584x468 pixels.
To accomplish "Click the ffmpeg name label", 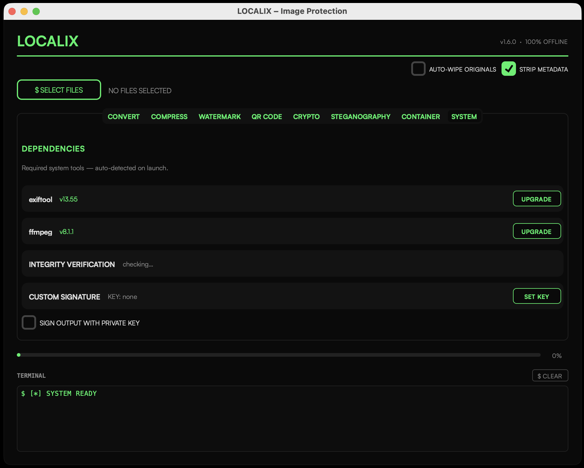I will (x=40, y=232).
